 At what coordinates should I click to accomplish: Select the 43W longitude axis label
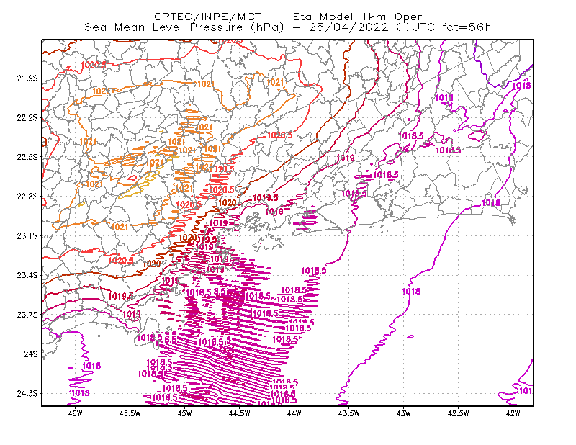404,413
